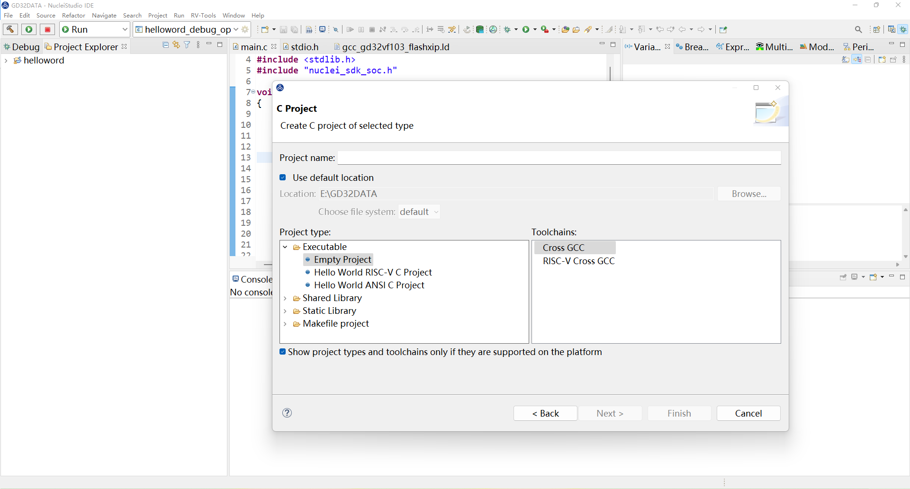Click the launch configuration gear icon
Image resolution: width=910 pixels, height=489 pixels.
point(245,29)
